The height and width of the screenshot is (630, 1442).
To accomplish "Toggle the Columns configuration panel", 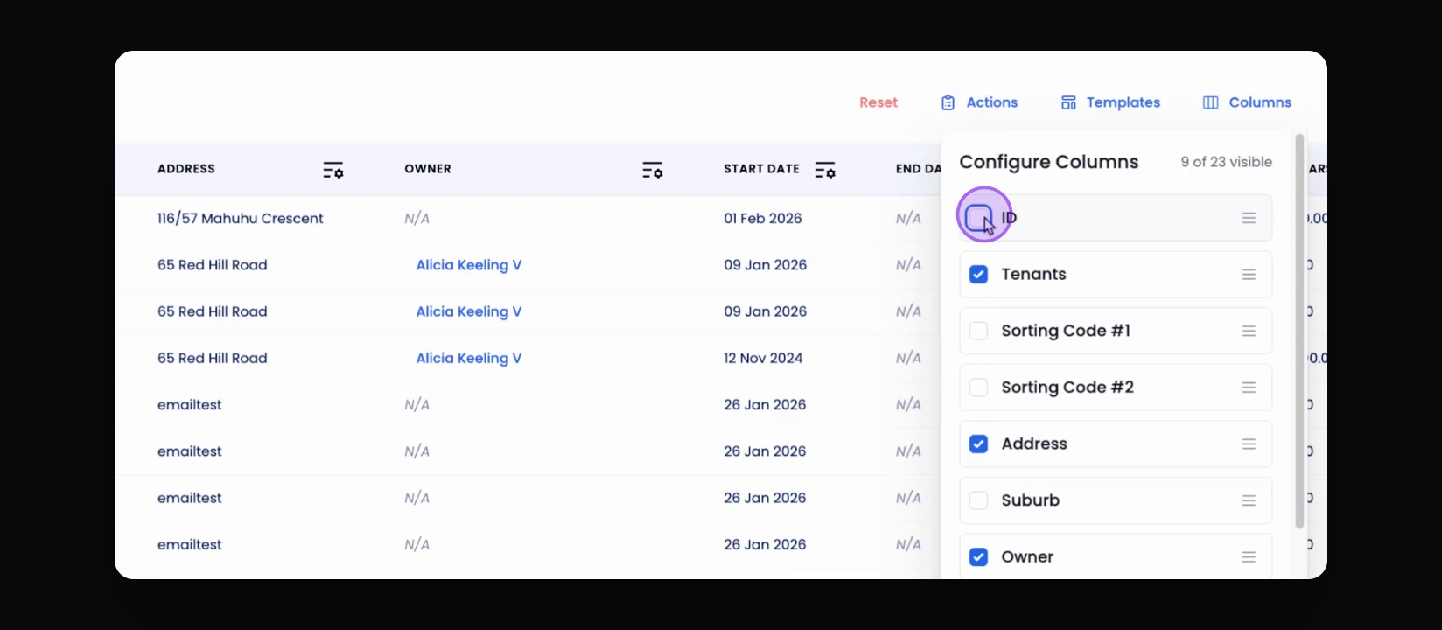I will [x=1247, y=102].
